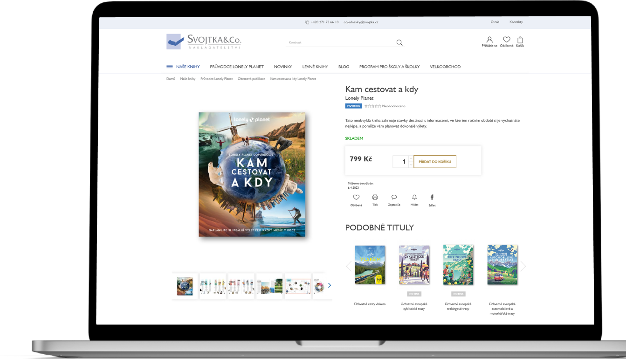Image resolution: width=626 pixels, height=364 pixels.
Task: Click Úchvatné evropské trekingové trasy title
Action: [458, 306]
